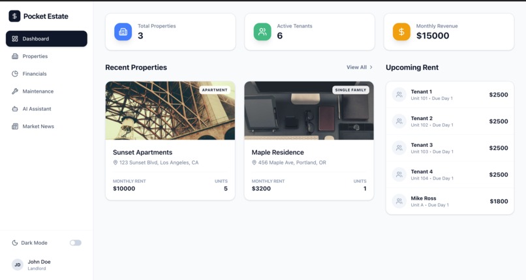Click the Unit A Due Day 1 text

click(429, 205)
